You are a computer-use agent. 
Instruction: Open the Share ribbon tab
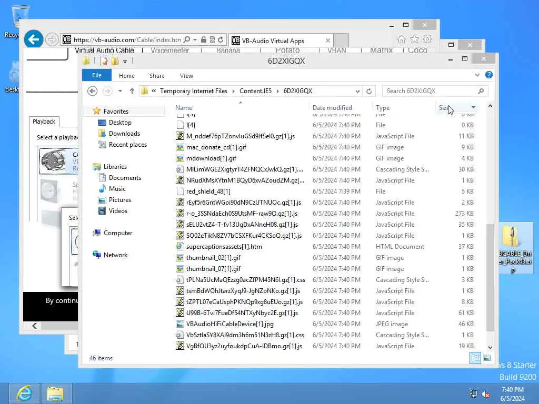point(157,76)
